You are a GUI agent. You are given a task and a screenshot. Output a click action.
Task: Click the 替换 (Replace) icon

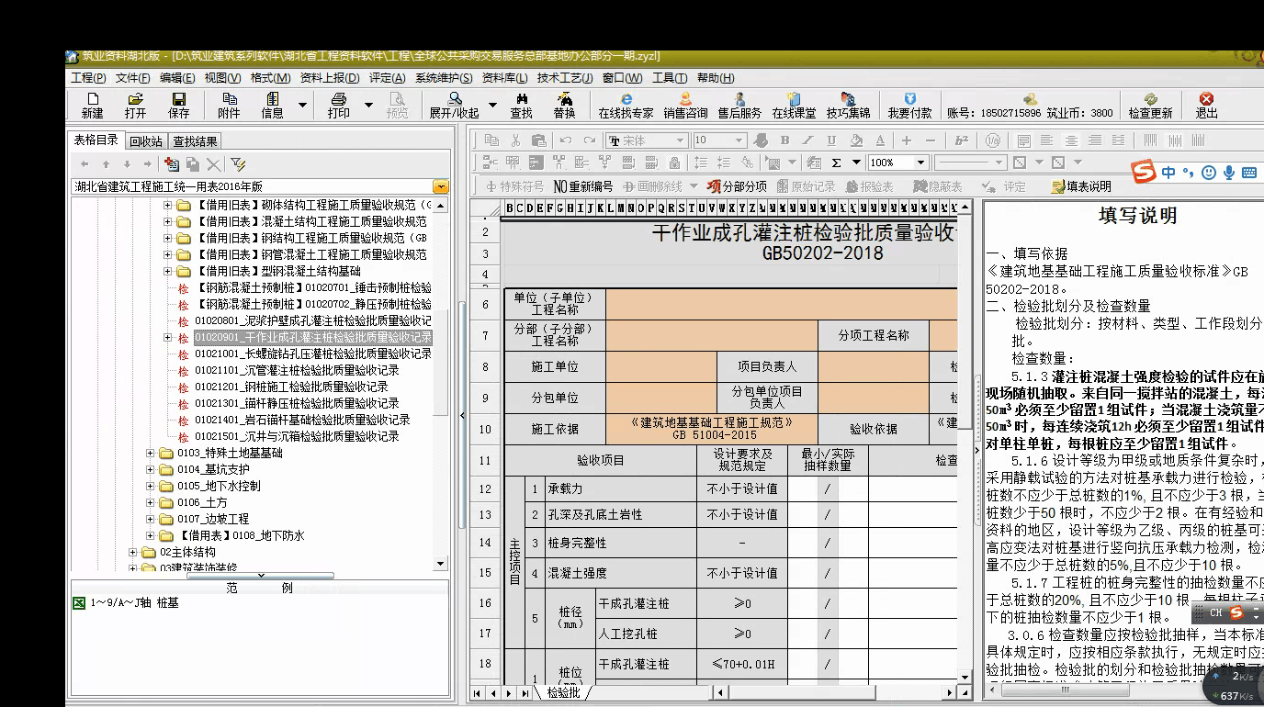[x=564, y=105]
